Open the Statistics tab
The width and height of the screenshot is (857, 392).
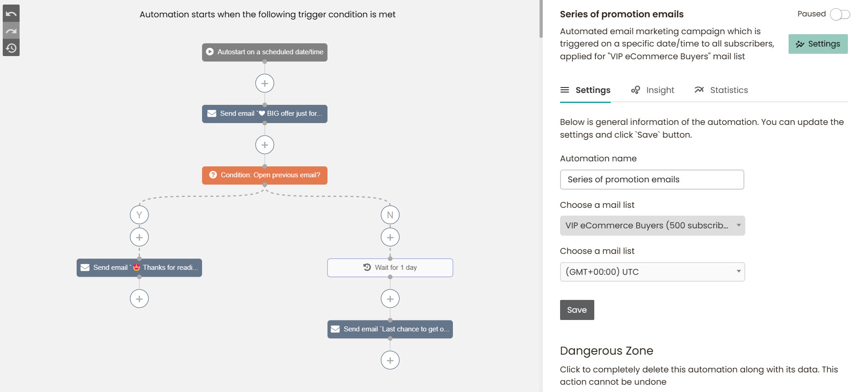click(x=721, y=90)
